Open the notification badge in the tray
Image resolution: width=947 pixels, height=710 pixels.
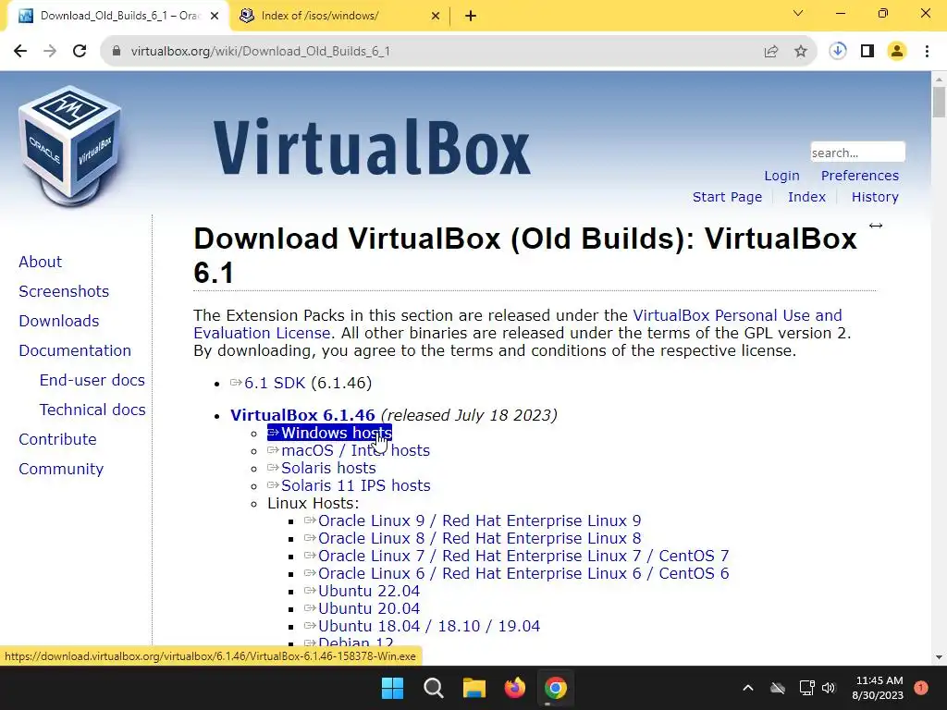[921, 688]
